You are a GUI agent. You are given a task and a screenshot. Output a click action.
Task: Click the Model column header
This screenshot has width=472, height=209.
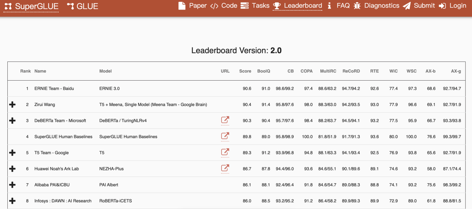[x=105, y=71]
